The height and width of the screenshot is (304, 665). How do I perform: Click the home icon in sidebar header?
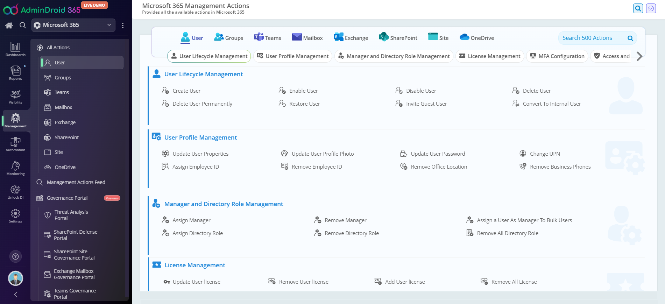(x=9, y=25)
